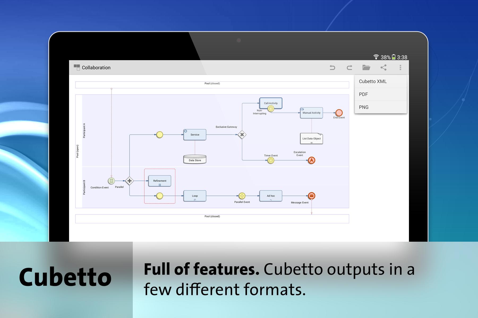Select the Condition Event circle
478x318 pixels.
[111, 181]
